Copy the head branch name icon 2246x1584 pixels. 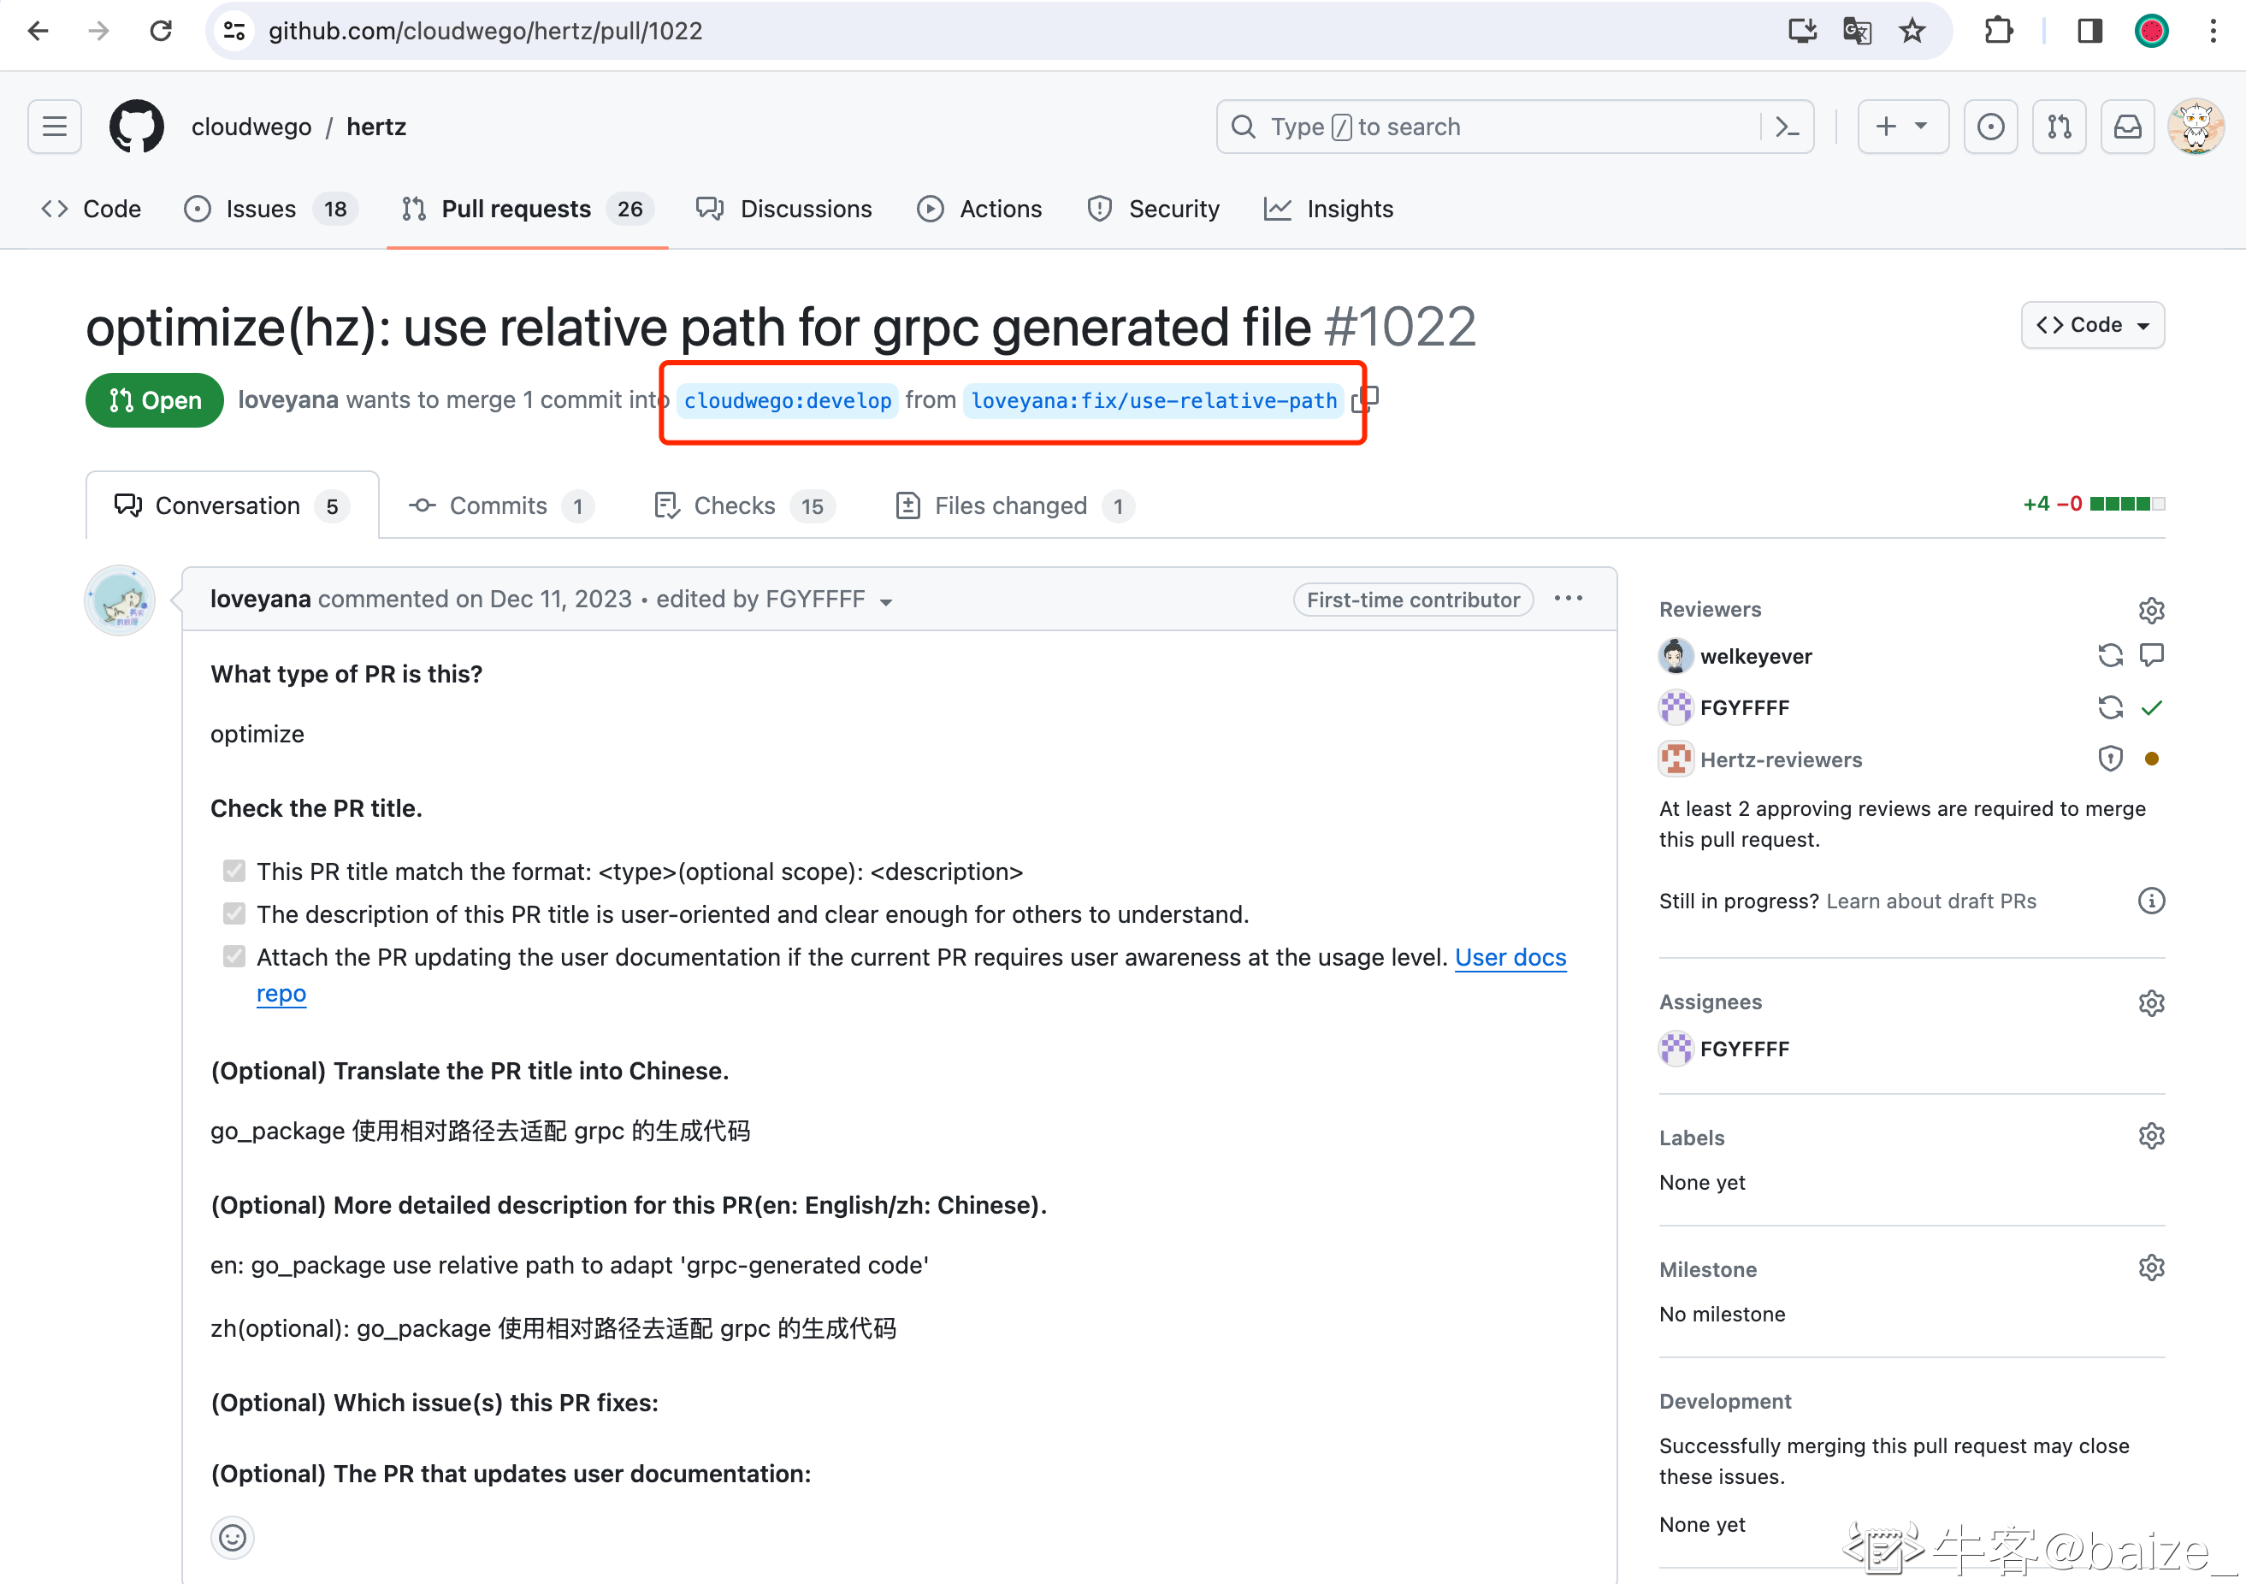[1367, 399]
